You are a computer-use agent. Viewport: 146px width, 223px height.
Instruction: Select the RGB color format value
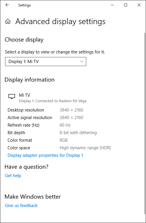click(x=63, y=140)
